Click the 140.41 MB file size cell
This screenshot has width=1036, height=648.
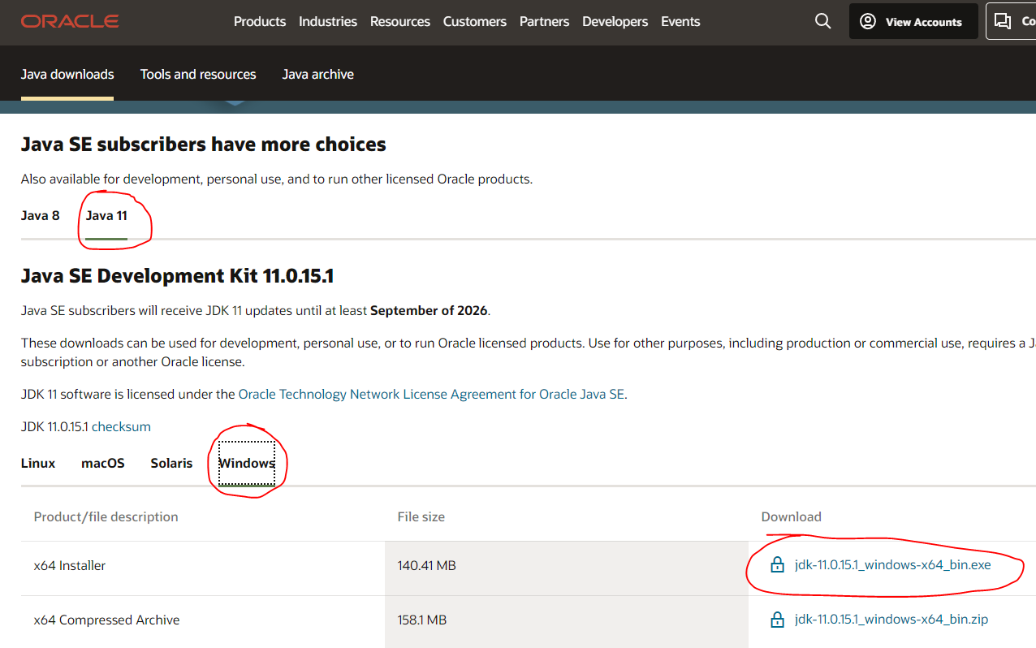(x=567, y=565)
